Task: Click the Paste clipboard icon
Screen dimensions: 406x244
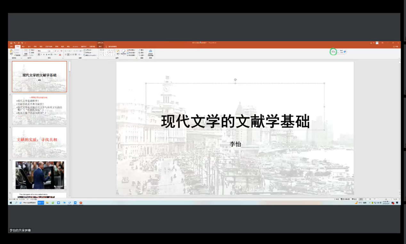Action: (x=12, y=52)
